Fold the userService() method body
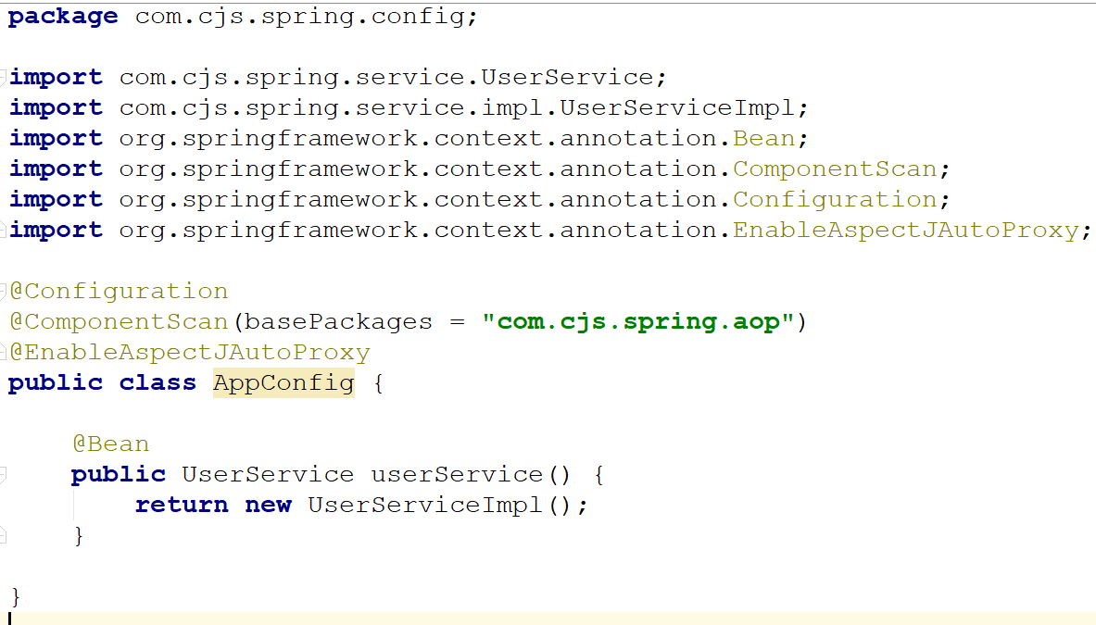 pyautogui.click(x=4, y=474)
